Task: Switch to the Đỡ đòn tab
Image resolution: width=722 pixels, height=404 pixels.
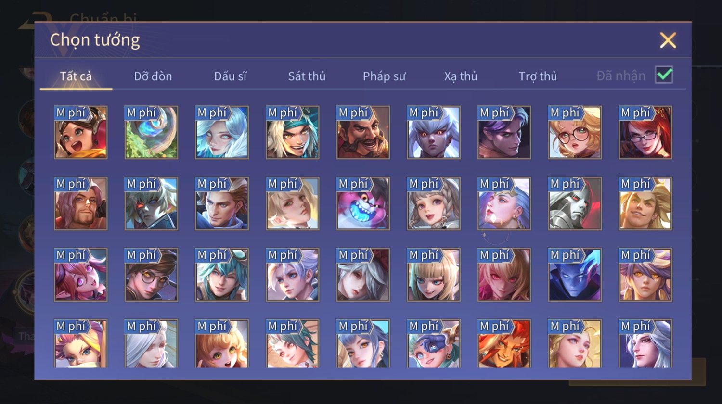Action: pyautogui.click(x=153, y=76)
